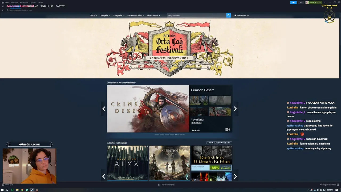The height and width of the screenshot is (192, 341).
Task: Select the first carousel page indicator
Action: click(156, 135)
